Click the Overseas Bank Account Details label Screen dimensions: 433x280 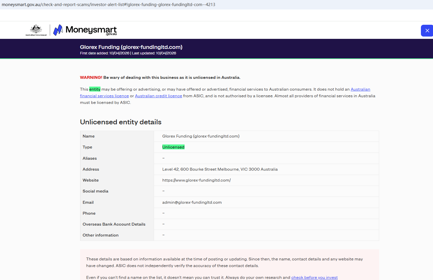[114, 224]
